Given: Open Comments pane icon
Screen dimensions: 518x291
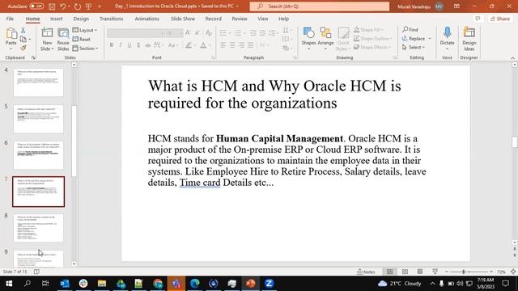Looking at the screenshot, I should tap(478, 19).
